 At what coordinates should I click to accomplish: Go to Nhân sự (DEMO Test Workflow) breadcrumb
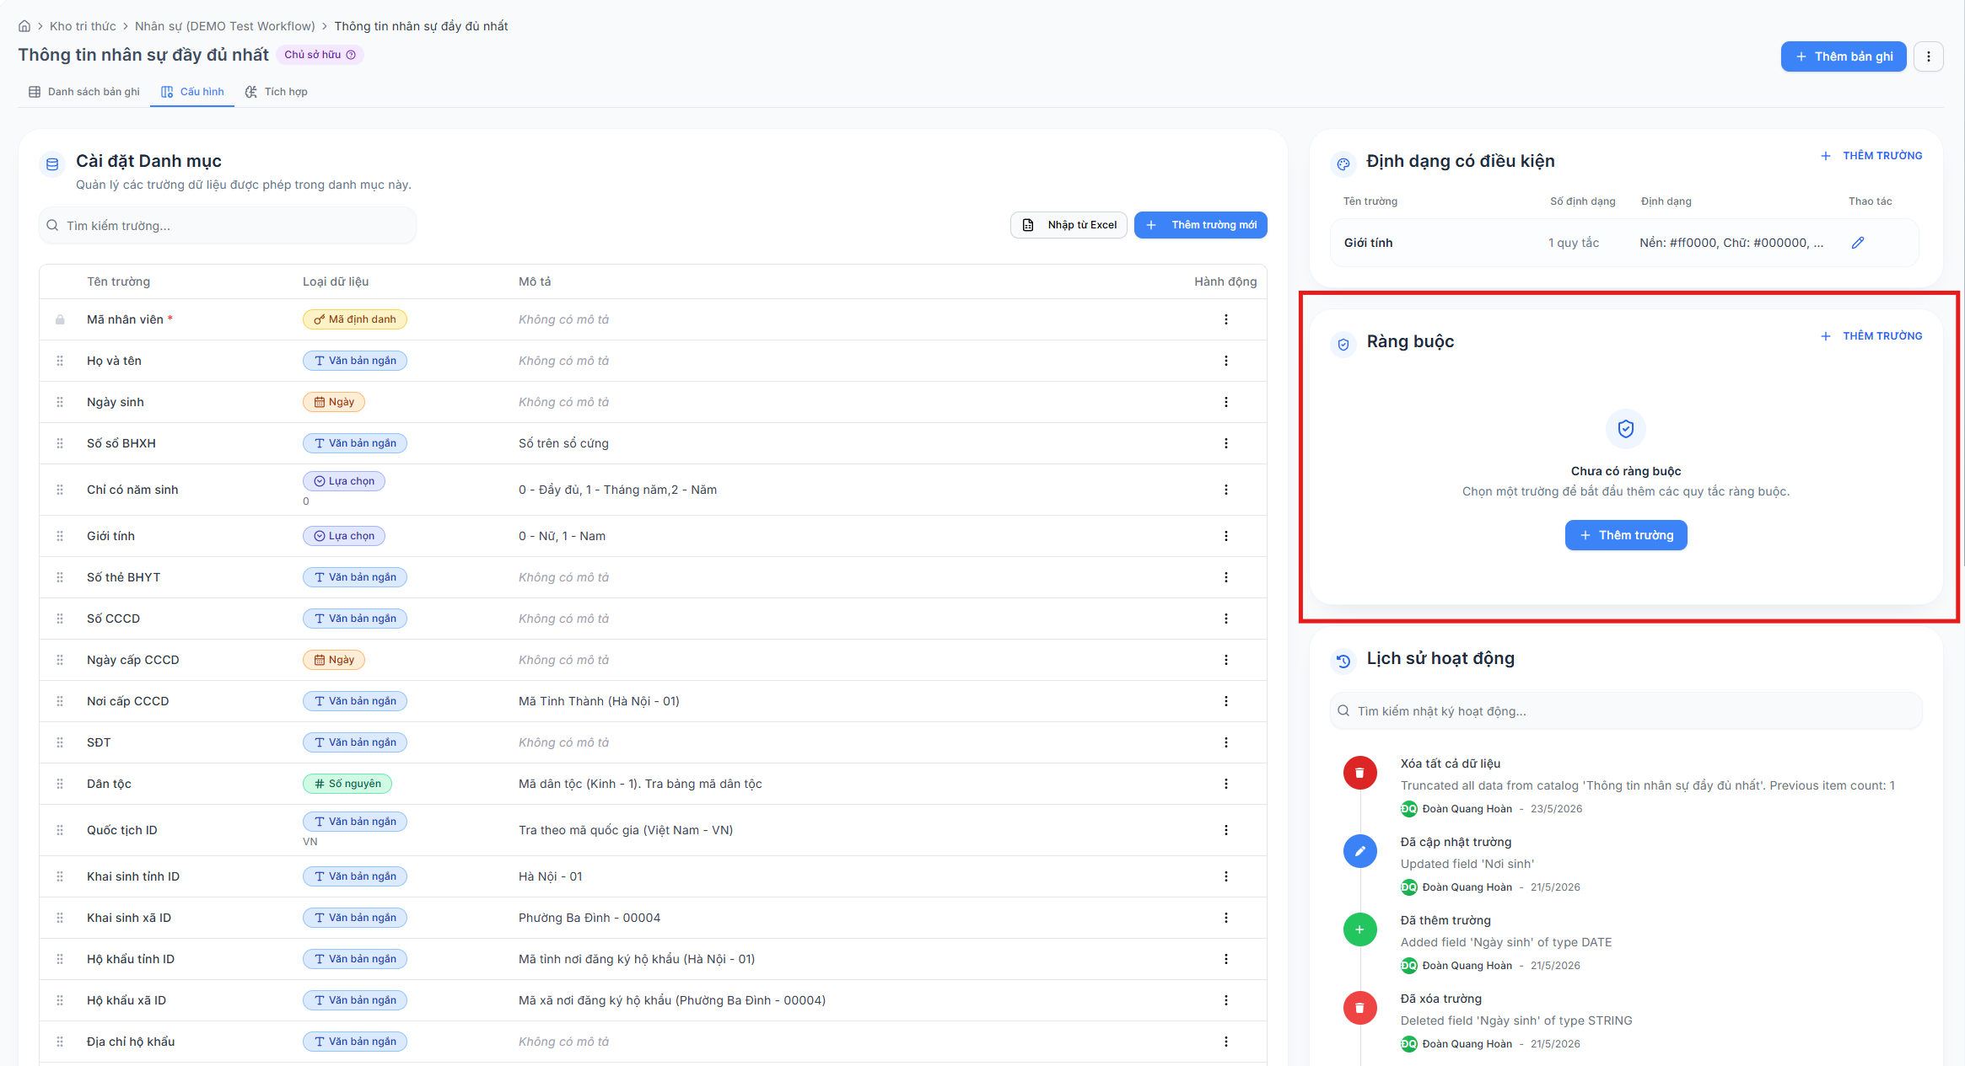click(x=225, y=26)
